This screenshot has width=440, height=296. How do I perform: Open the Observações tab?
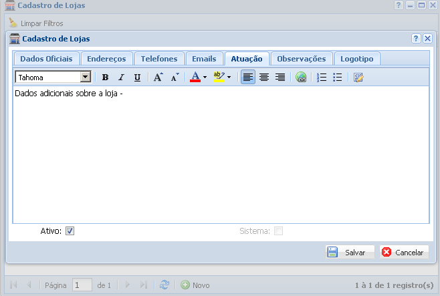(301, 59)
